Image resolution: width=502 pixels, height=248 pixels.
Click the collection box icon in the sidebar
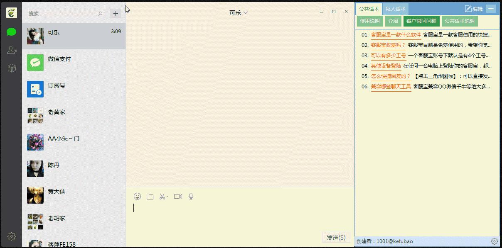(x=11, y=68)
